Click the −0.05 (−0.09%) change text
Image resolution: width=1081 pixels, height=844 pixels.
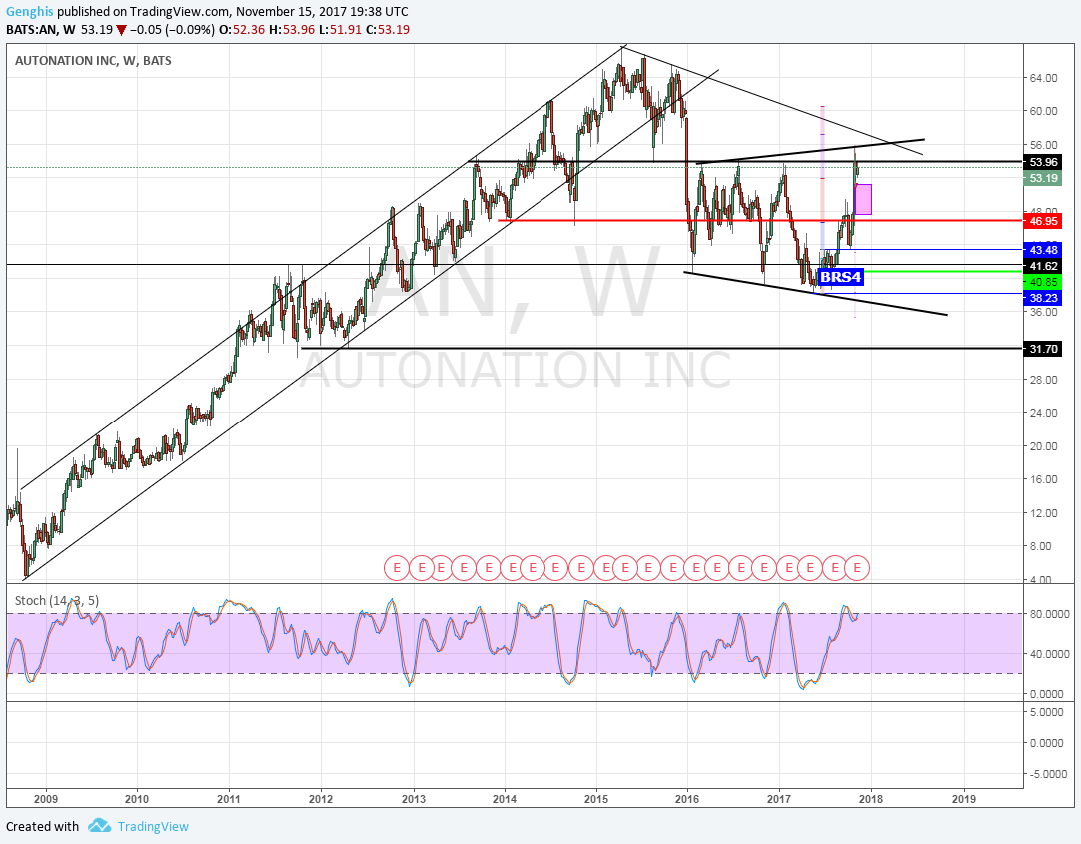click(172, 30)
